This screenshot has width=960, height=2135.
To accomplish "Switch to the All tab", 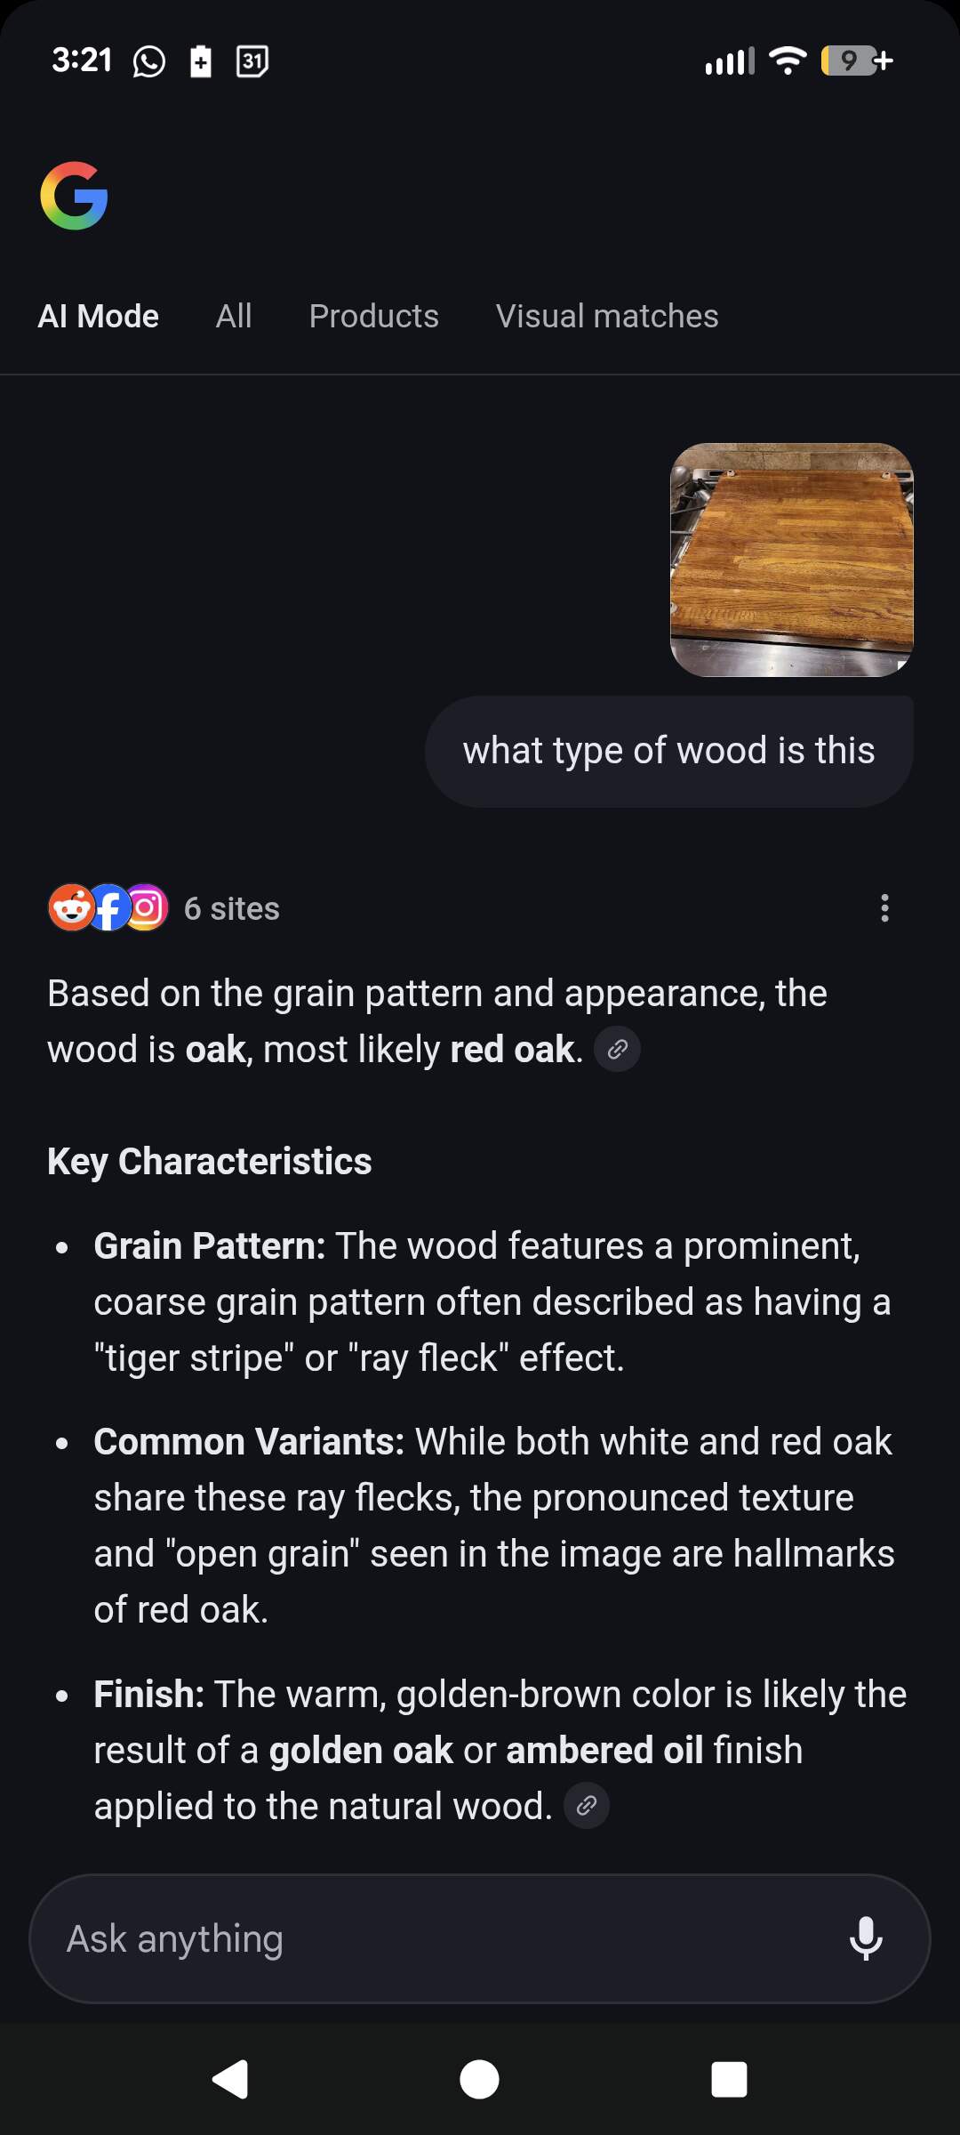I will pos(234,317).
